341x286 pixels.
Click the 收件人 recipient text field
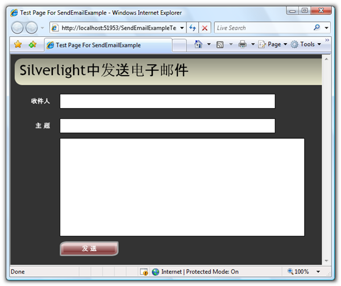coord(168,101)
